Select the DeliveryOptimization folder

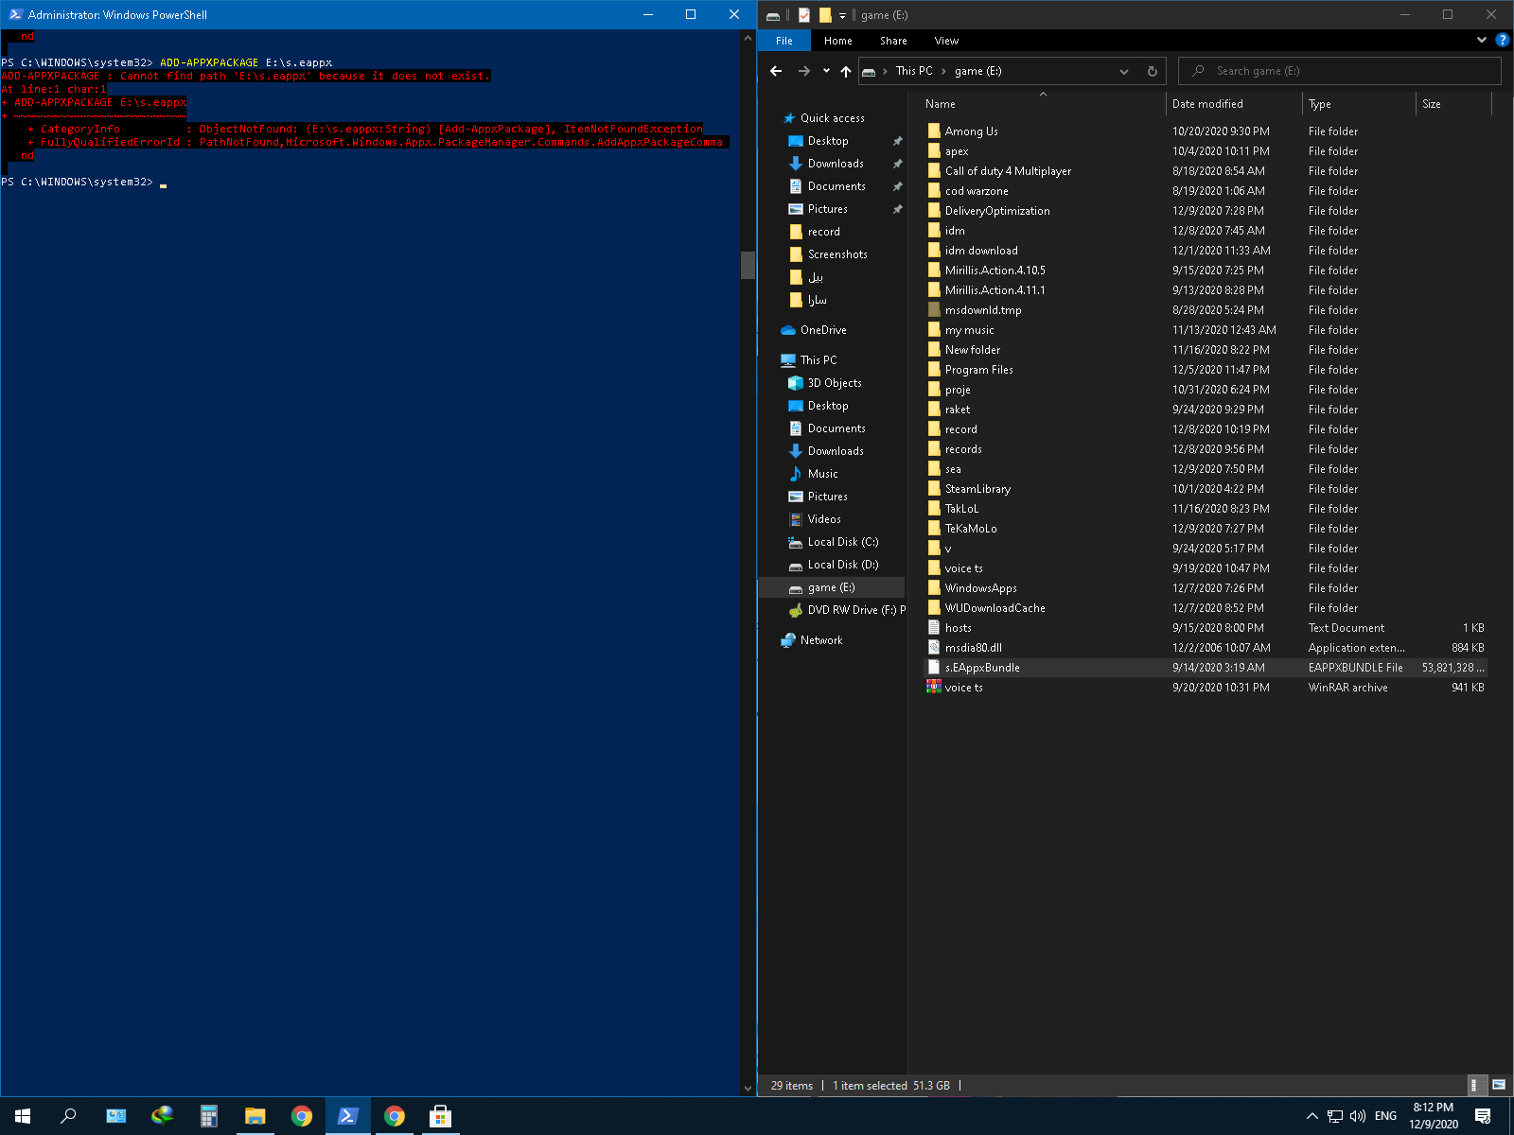click(x=1205, y=211)
